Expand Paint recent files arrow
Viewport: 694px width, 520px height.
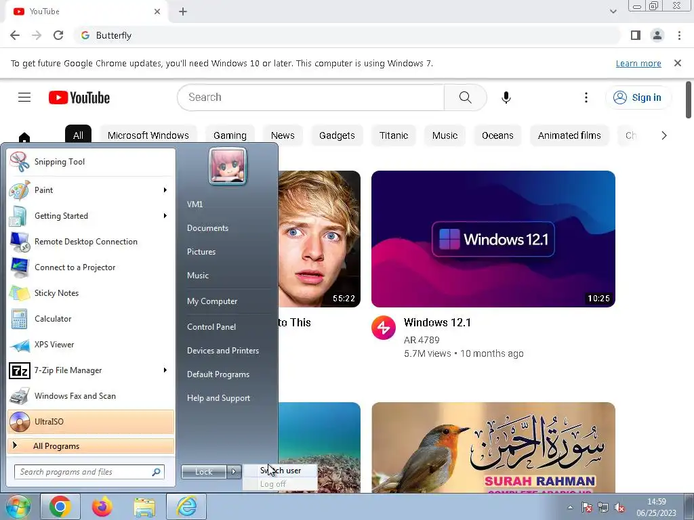point(165,190)
